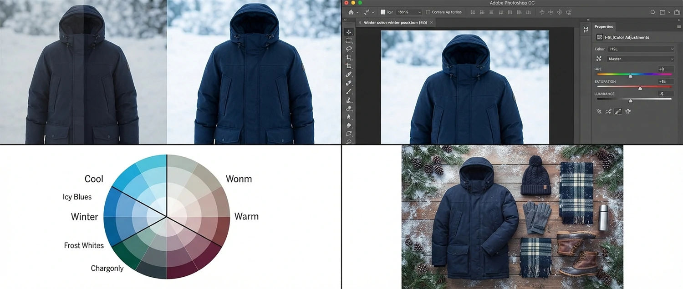Image resolution: width=683 pixels, height=289 pixels.
Task: Click the Saturation value field showing 16
Action: click(666, 81)
